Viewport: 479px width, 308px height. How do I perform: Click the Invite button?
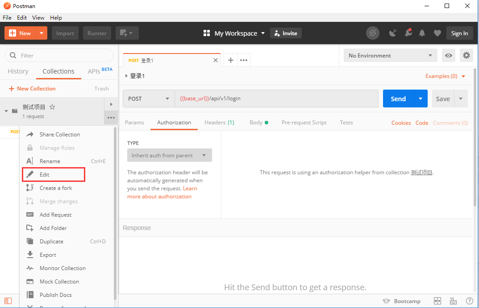[x=286, y=33]
